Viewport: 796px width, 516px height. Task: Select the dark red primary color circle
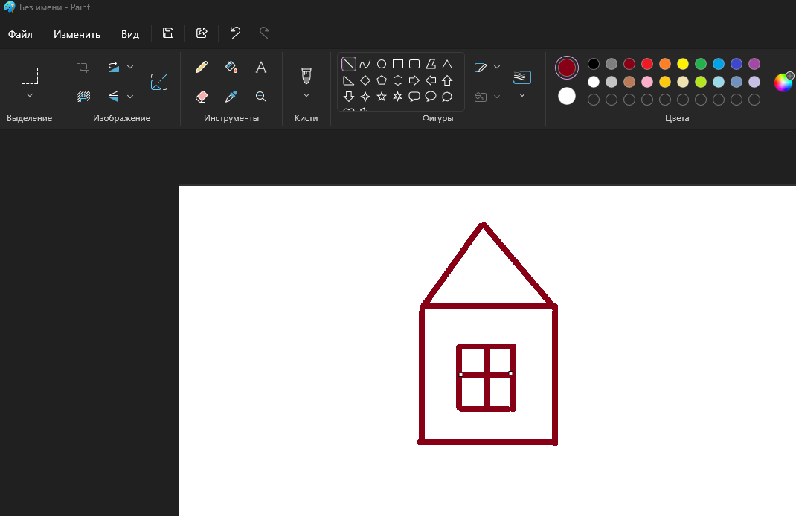pos(567,68)
